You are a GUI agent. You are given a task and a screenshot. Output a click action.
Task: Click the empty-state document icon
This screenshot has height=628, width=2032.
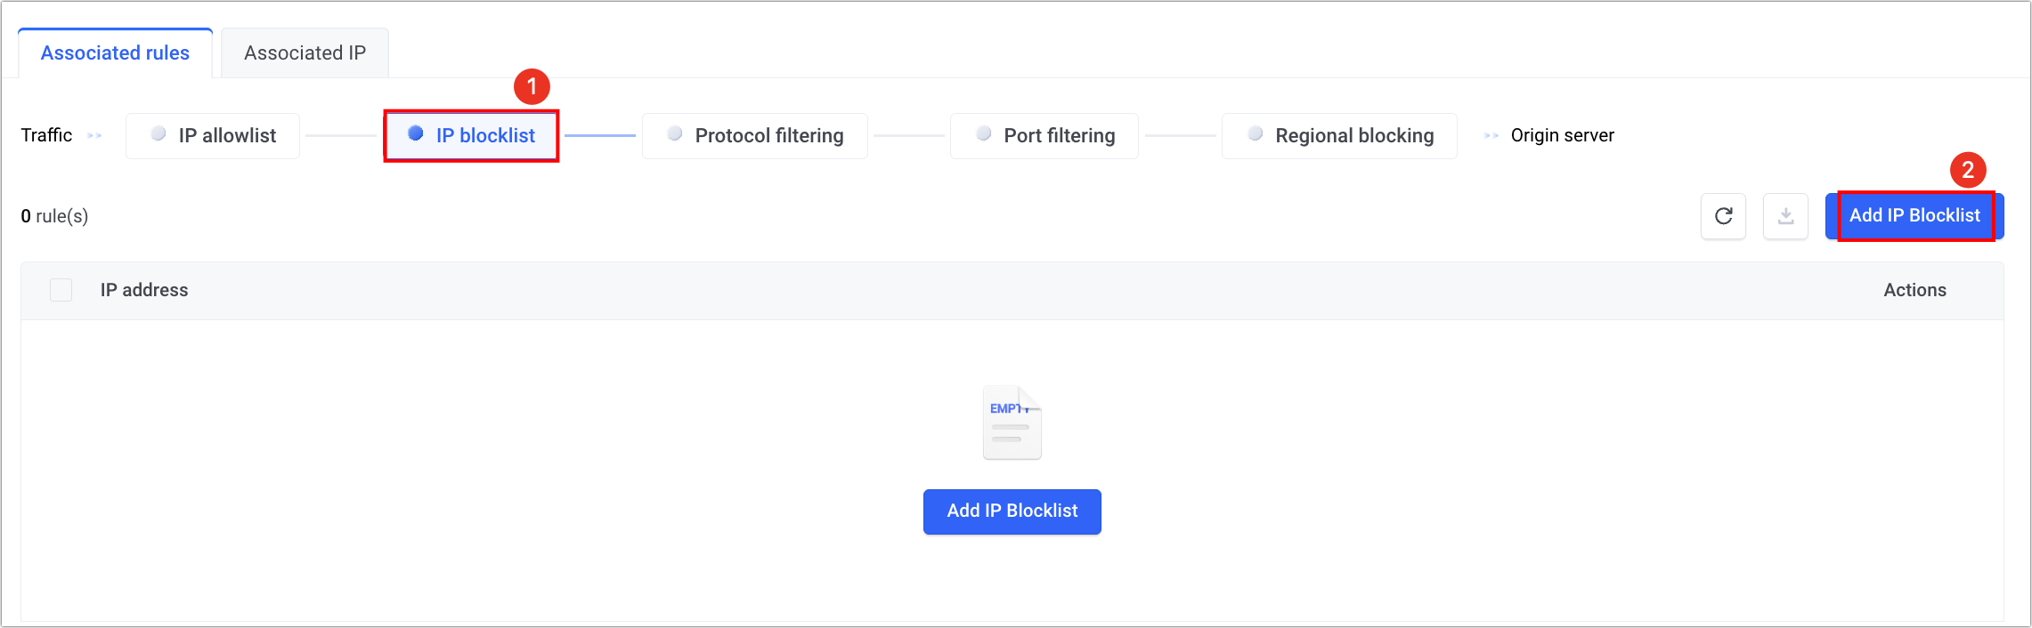point(1012,423)
